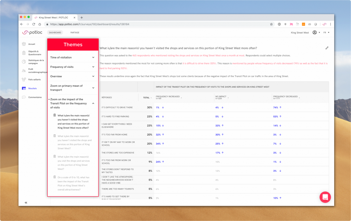Click the Themes panel header
351x221 pixels.
tap(73, 44)
